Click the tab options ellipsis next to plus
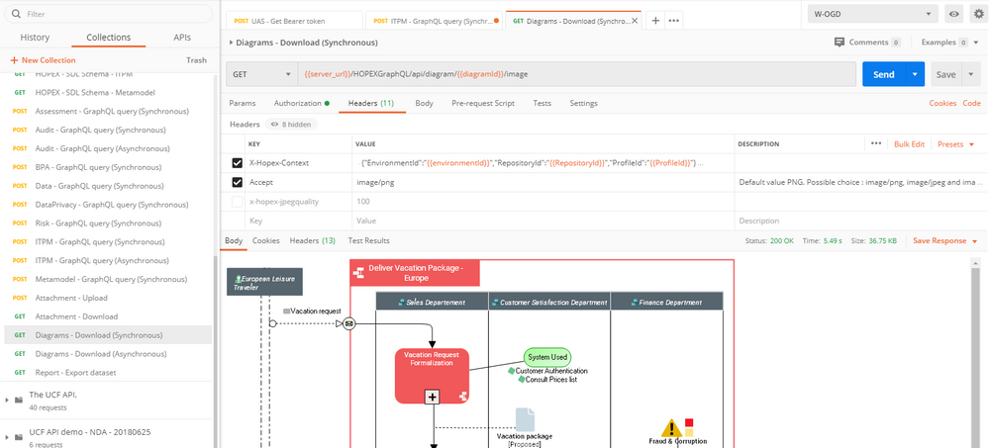 [x=674, y=20]
